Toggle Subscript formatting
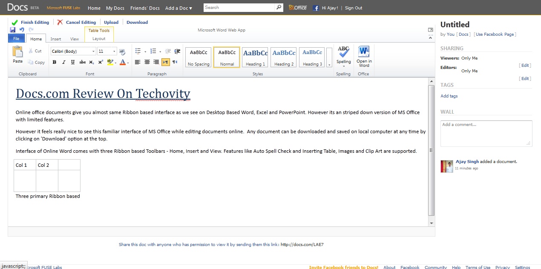This screenshot has width=541, height=269. pos(92,62)
